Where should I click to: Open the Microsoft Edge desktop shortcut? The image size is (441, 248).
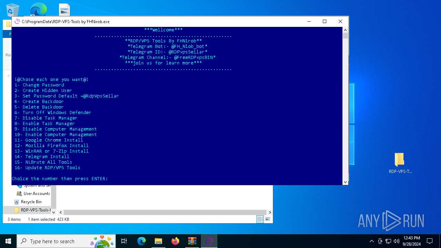tap(38, 10)
